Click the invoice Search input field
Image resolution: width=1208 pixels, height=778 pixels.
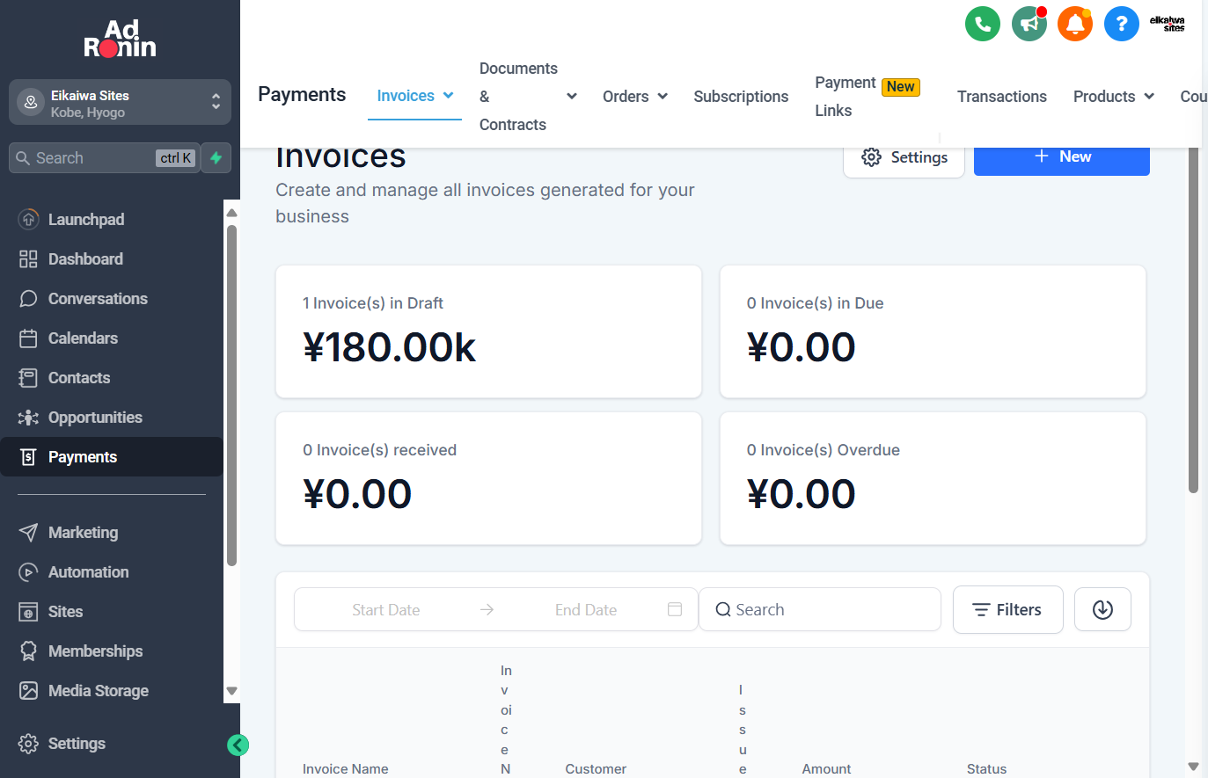(820, 609)
